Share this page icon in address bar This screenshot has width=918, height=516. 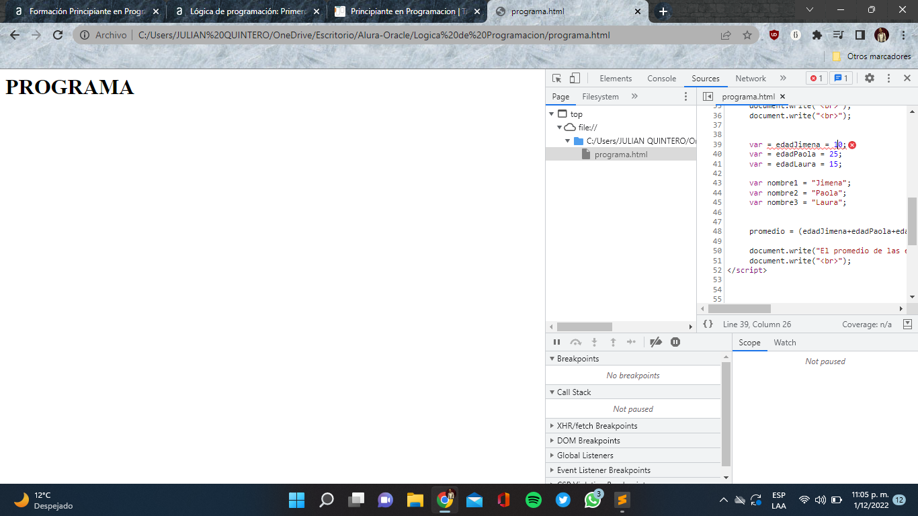(726, 35)
